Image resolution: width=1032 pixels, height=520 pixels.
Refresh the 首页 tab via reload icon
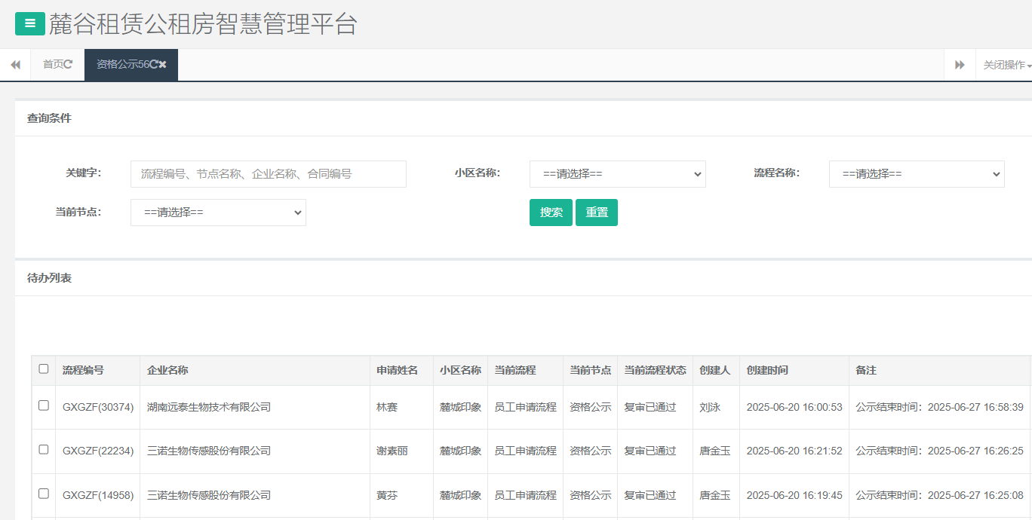(69, 65)
